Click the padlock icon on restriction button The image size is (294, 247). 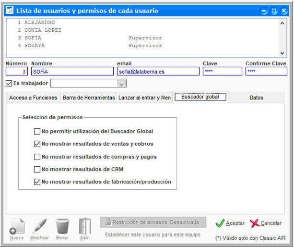pos(108,222)
